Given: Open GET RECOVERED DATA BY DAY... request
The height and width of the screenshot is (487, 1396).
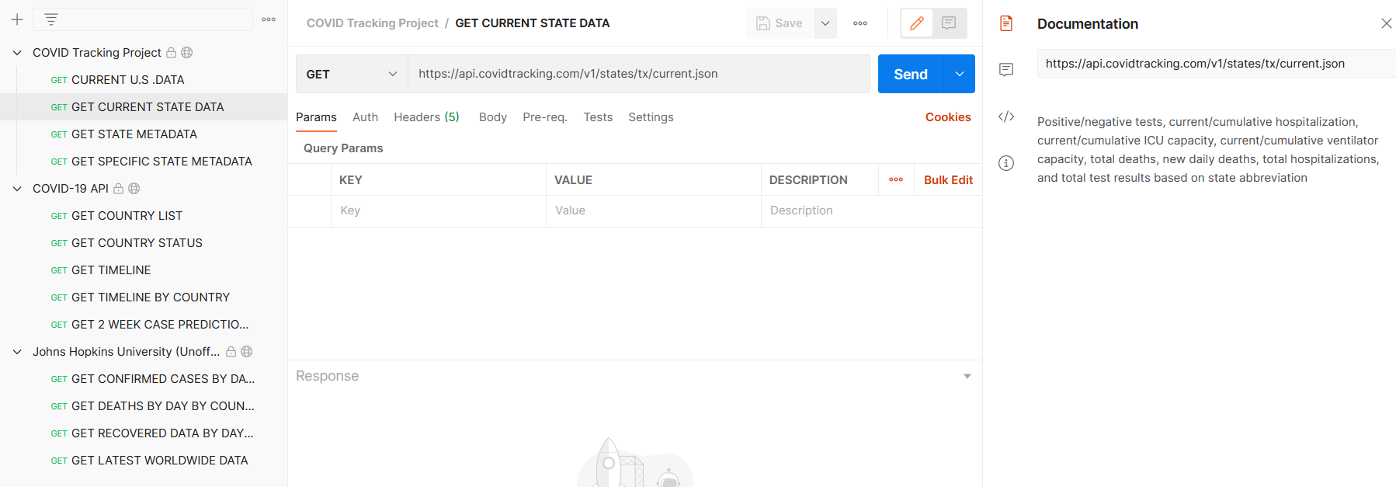Looking at the screenshot, I should coord(144,433).
